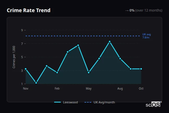The image size is (169, 113).
Task: Toggle the Leeswood legend entry
Action: (x=66, y=102)
